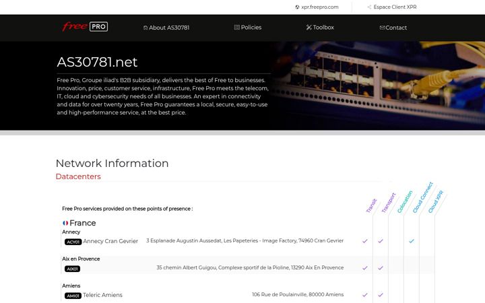Click the 106 Rue de Poulainville address
The height and width of the screenshot is (303, 485).
coord(298,294)
